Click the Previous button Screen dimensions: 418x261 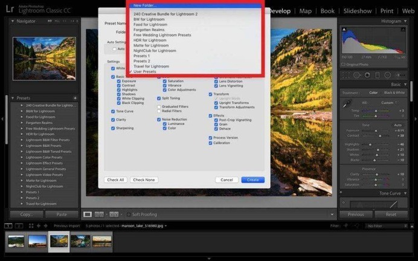pyautogui.click(x=356, y=214)
